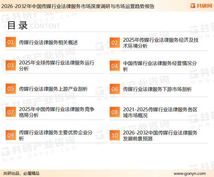The height and width of the screenshot is (177, 214).
Task: Click the orange 02 number badge
Action: point(115,43)
